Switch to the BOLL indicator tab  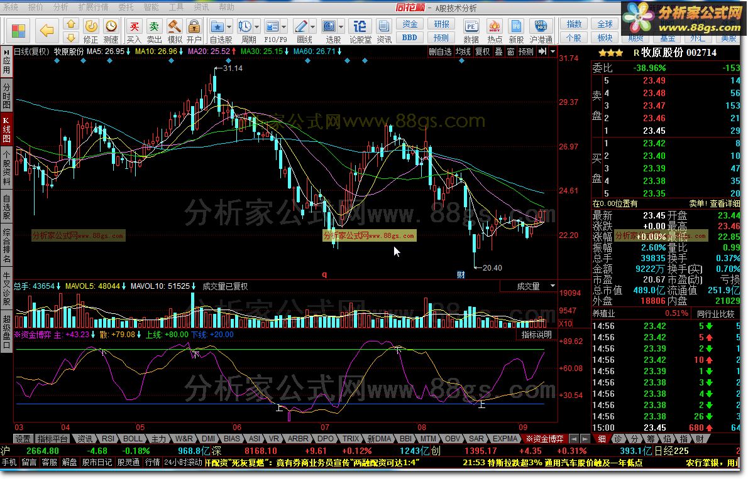132,439
